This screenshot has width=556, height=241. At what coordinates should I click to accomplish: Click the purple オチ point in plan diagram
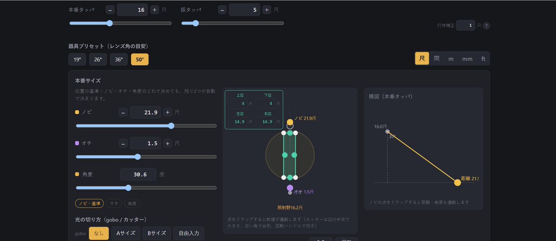290,188
